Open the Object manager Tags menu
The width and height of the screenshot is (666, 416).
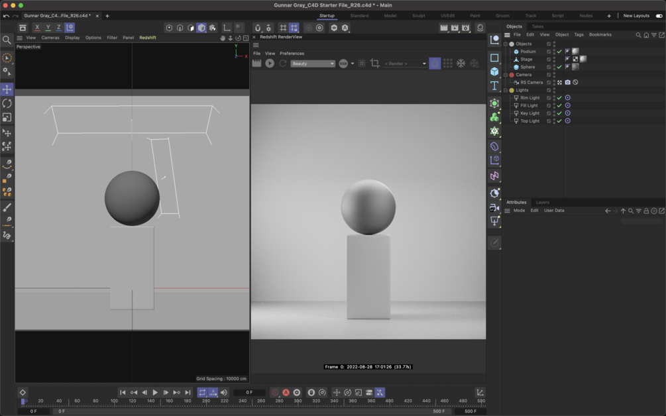(x=579, y=35)
